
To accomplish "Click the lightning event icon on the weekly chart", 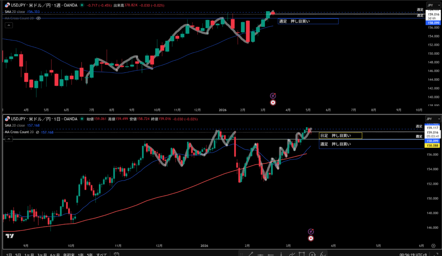I will click(273, 95).
